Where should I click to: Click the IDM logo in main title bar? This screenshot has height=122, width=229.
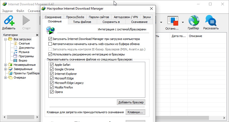tap(4, 4)
